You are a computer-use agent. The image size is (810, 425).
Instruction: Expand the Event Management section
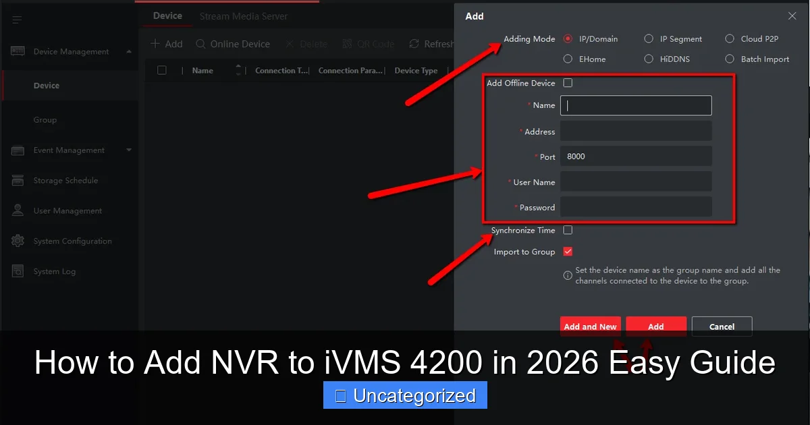[x=128, y=150]
